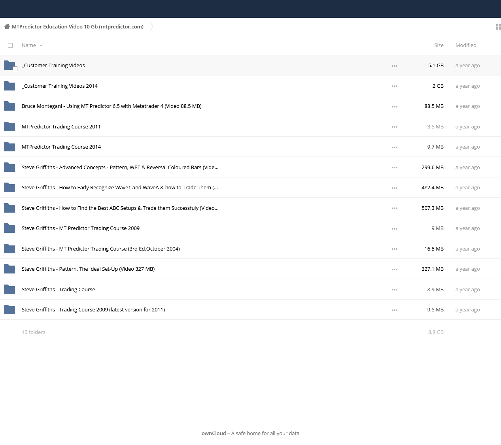Click folder icon of Steve Griffiths - Trading Course
The image size is (501, 445).
(x=9, y=289)
